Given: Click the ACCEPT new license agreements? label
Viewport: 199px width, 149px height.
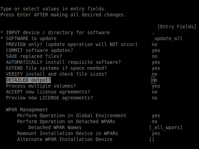Looking at the screenshot, I should 48,92.
